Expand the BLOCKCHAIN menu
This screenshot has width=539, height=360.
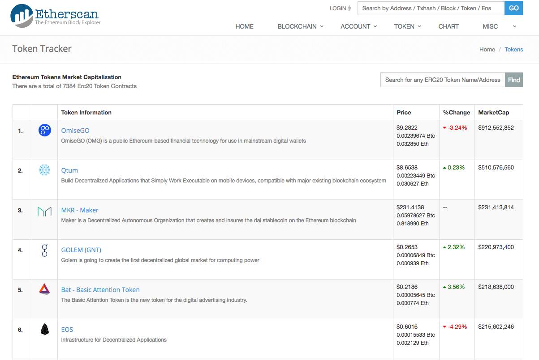[x=300, y=26]
